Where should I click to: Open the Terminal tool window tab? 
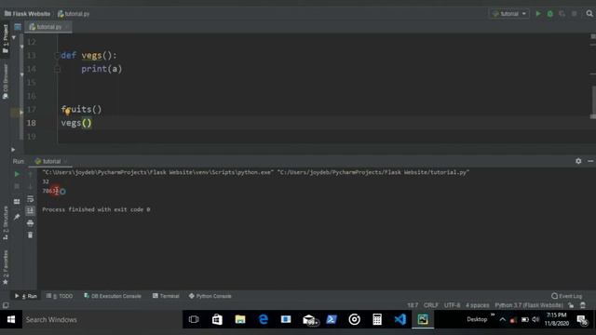click(166, 296)
